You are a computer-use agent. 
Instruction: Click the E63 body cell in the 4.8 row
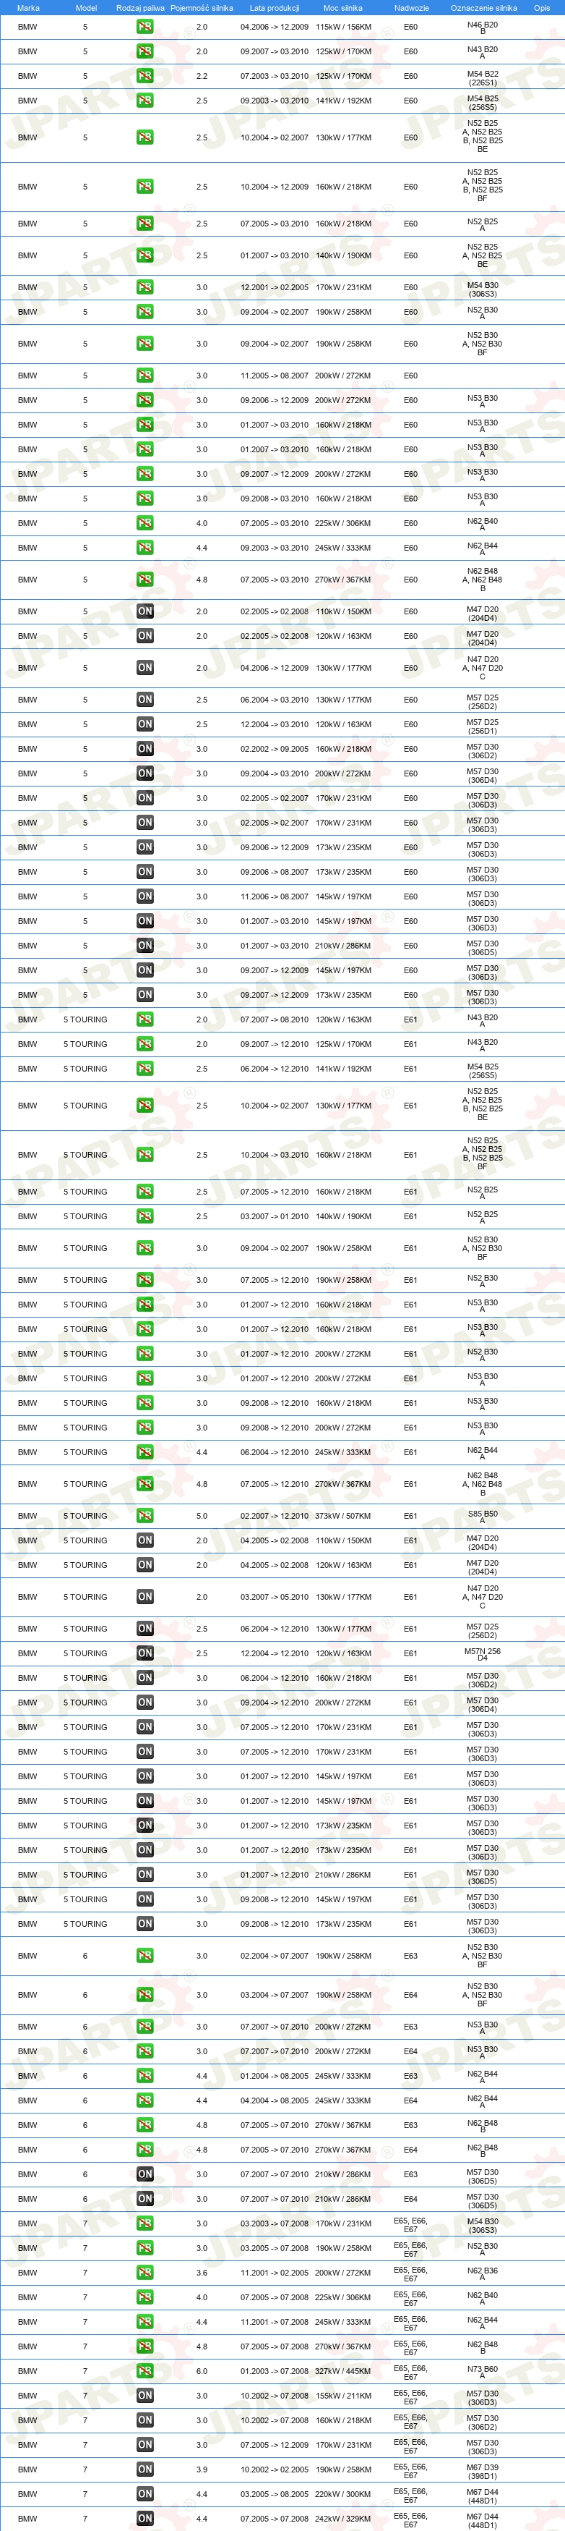[410, 2124]
